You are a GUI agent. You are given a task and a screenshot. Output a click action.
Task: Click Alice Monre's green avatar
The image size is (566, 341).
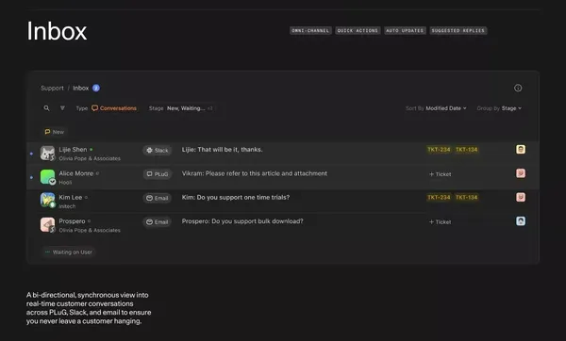[48, 177]
